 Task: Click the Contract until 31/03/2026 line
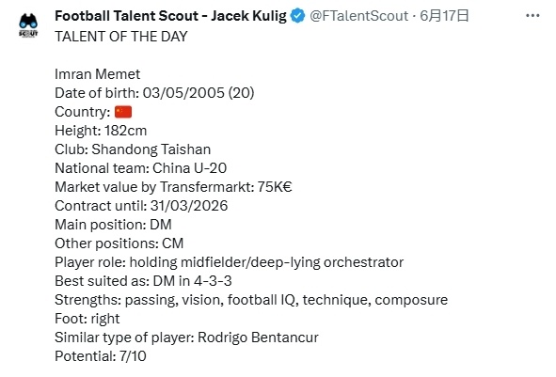[141, 206]
